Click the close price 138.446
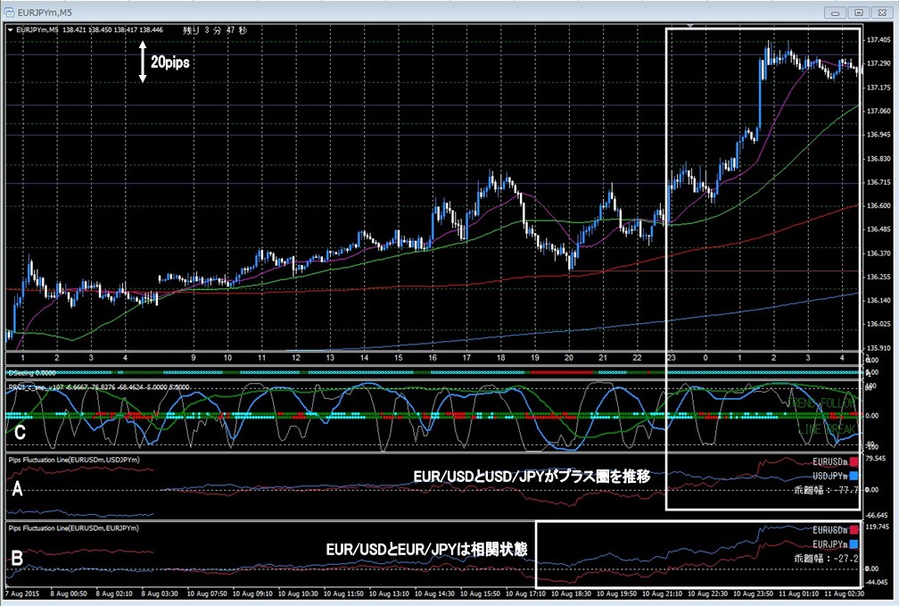Screen dimensions: 899x606 point(152,29)
